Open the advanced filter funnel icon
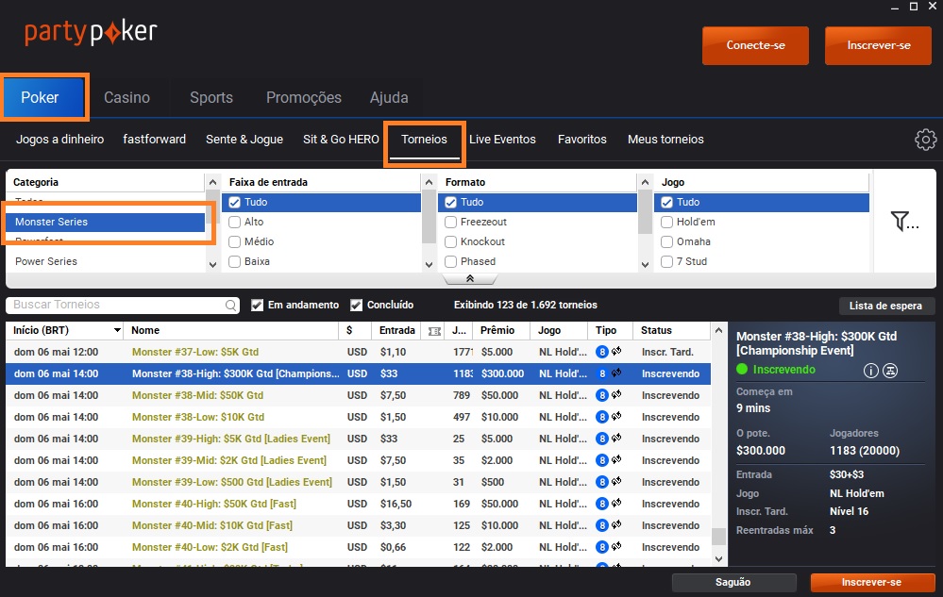The height and width of the screenshot is (597, 943). (x=904, y=221)
